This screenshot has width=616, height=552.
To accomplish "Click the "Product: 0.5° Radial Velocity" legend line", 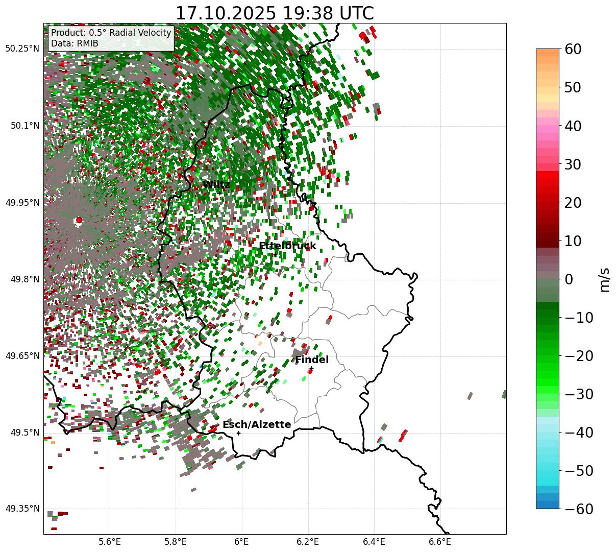I will [111, 33].
